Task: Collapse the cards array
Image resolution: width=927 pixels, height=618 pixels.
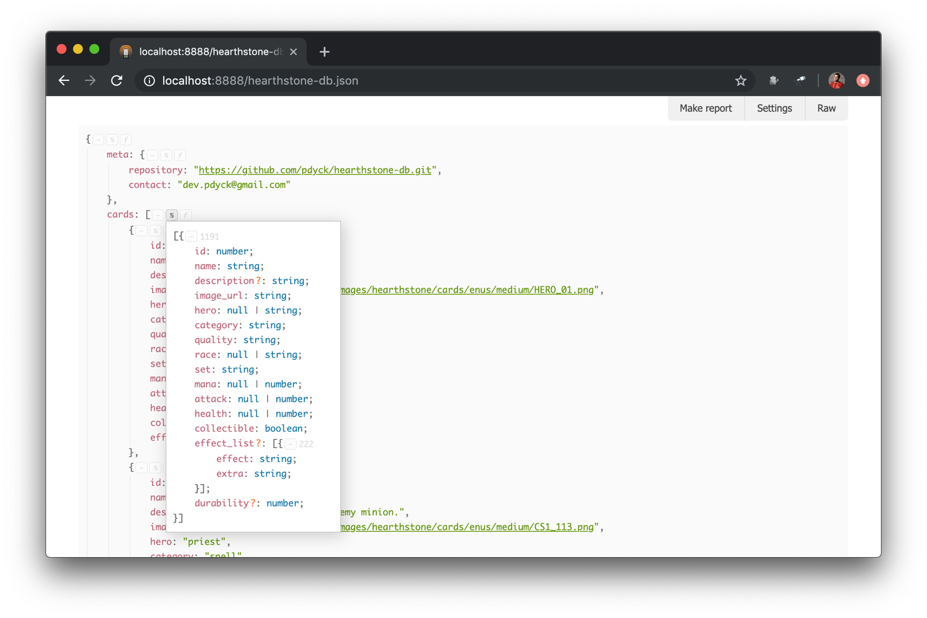Action: tap(158, 215)
